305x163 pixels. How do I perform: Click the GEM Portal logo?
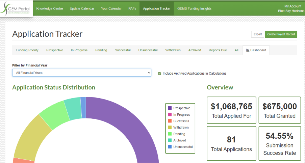coord(16,9)
